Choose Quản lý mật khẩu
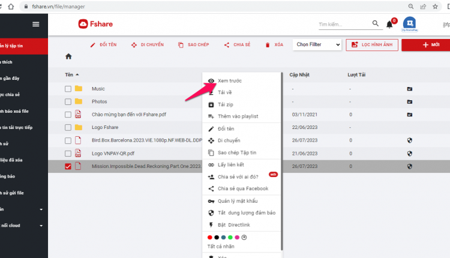 (x=242, y=201)
